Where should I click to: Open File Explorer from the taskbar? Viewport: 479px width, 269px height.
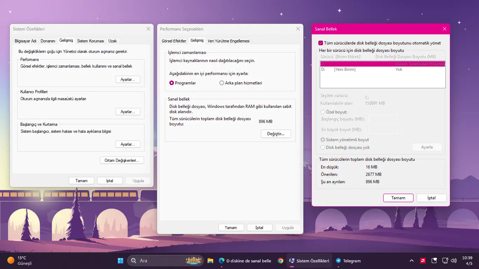coord(210,261)
